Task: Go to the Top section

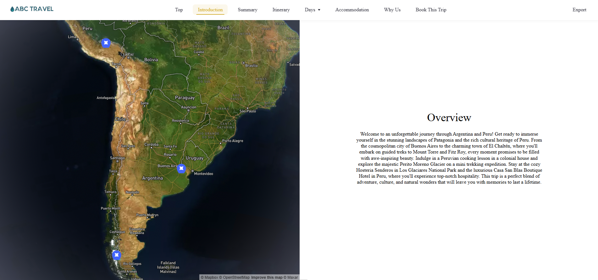Action: point(179,10)
